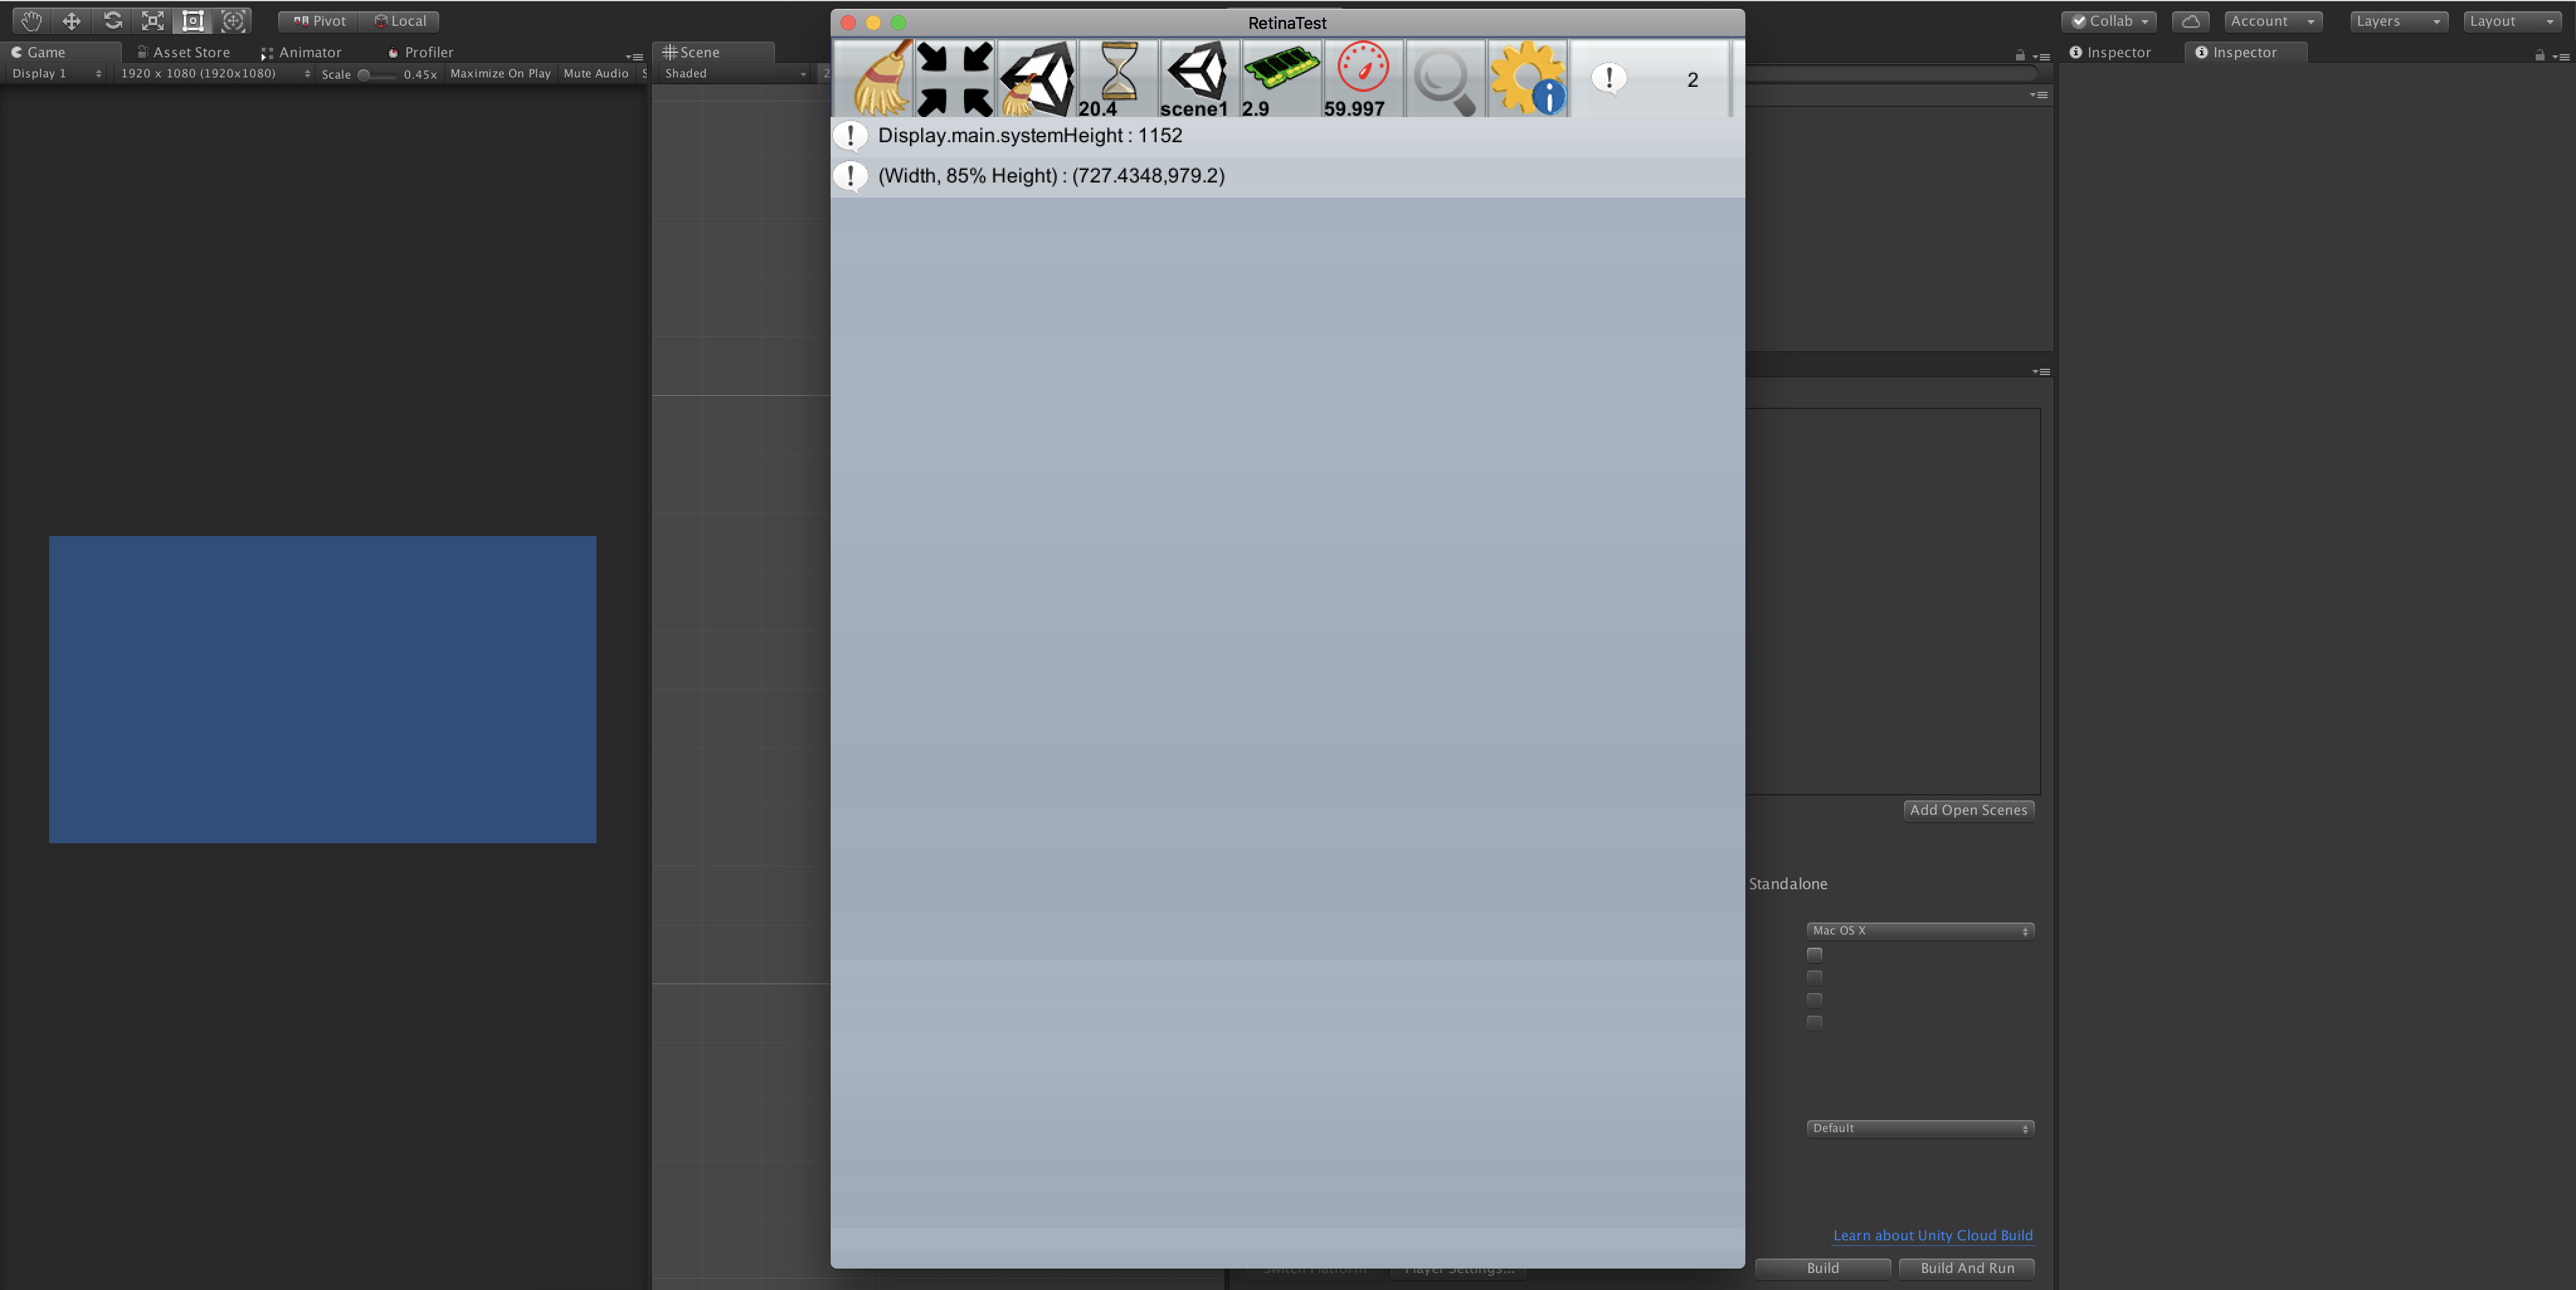Select the Rotate tool
Screen dimensions: 2576x1290
coord(111,20)
